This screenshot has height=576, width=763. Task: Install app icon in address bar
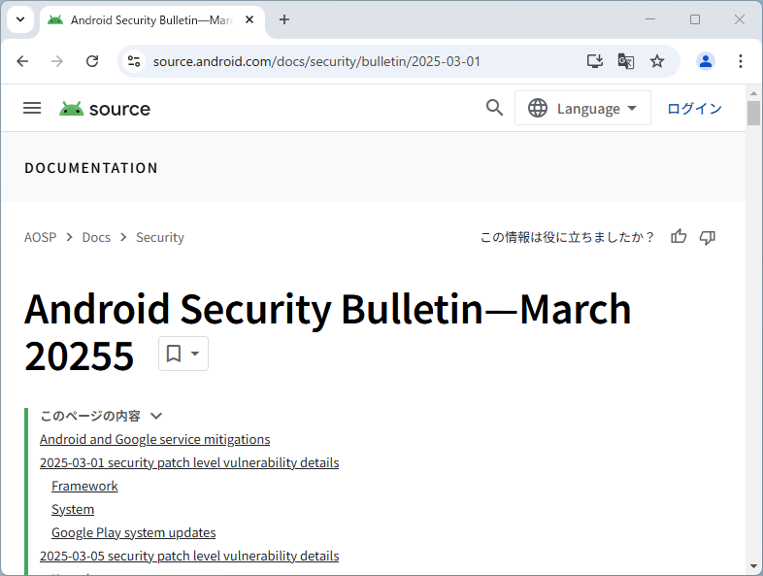595,61
